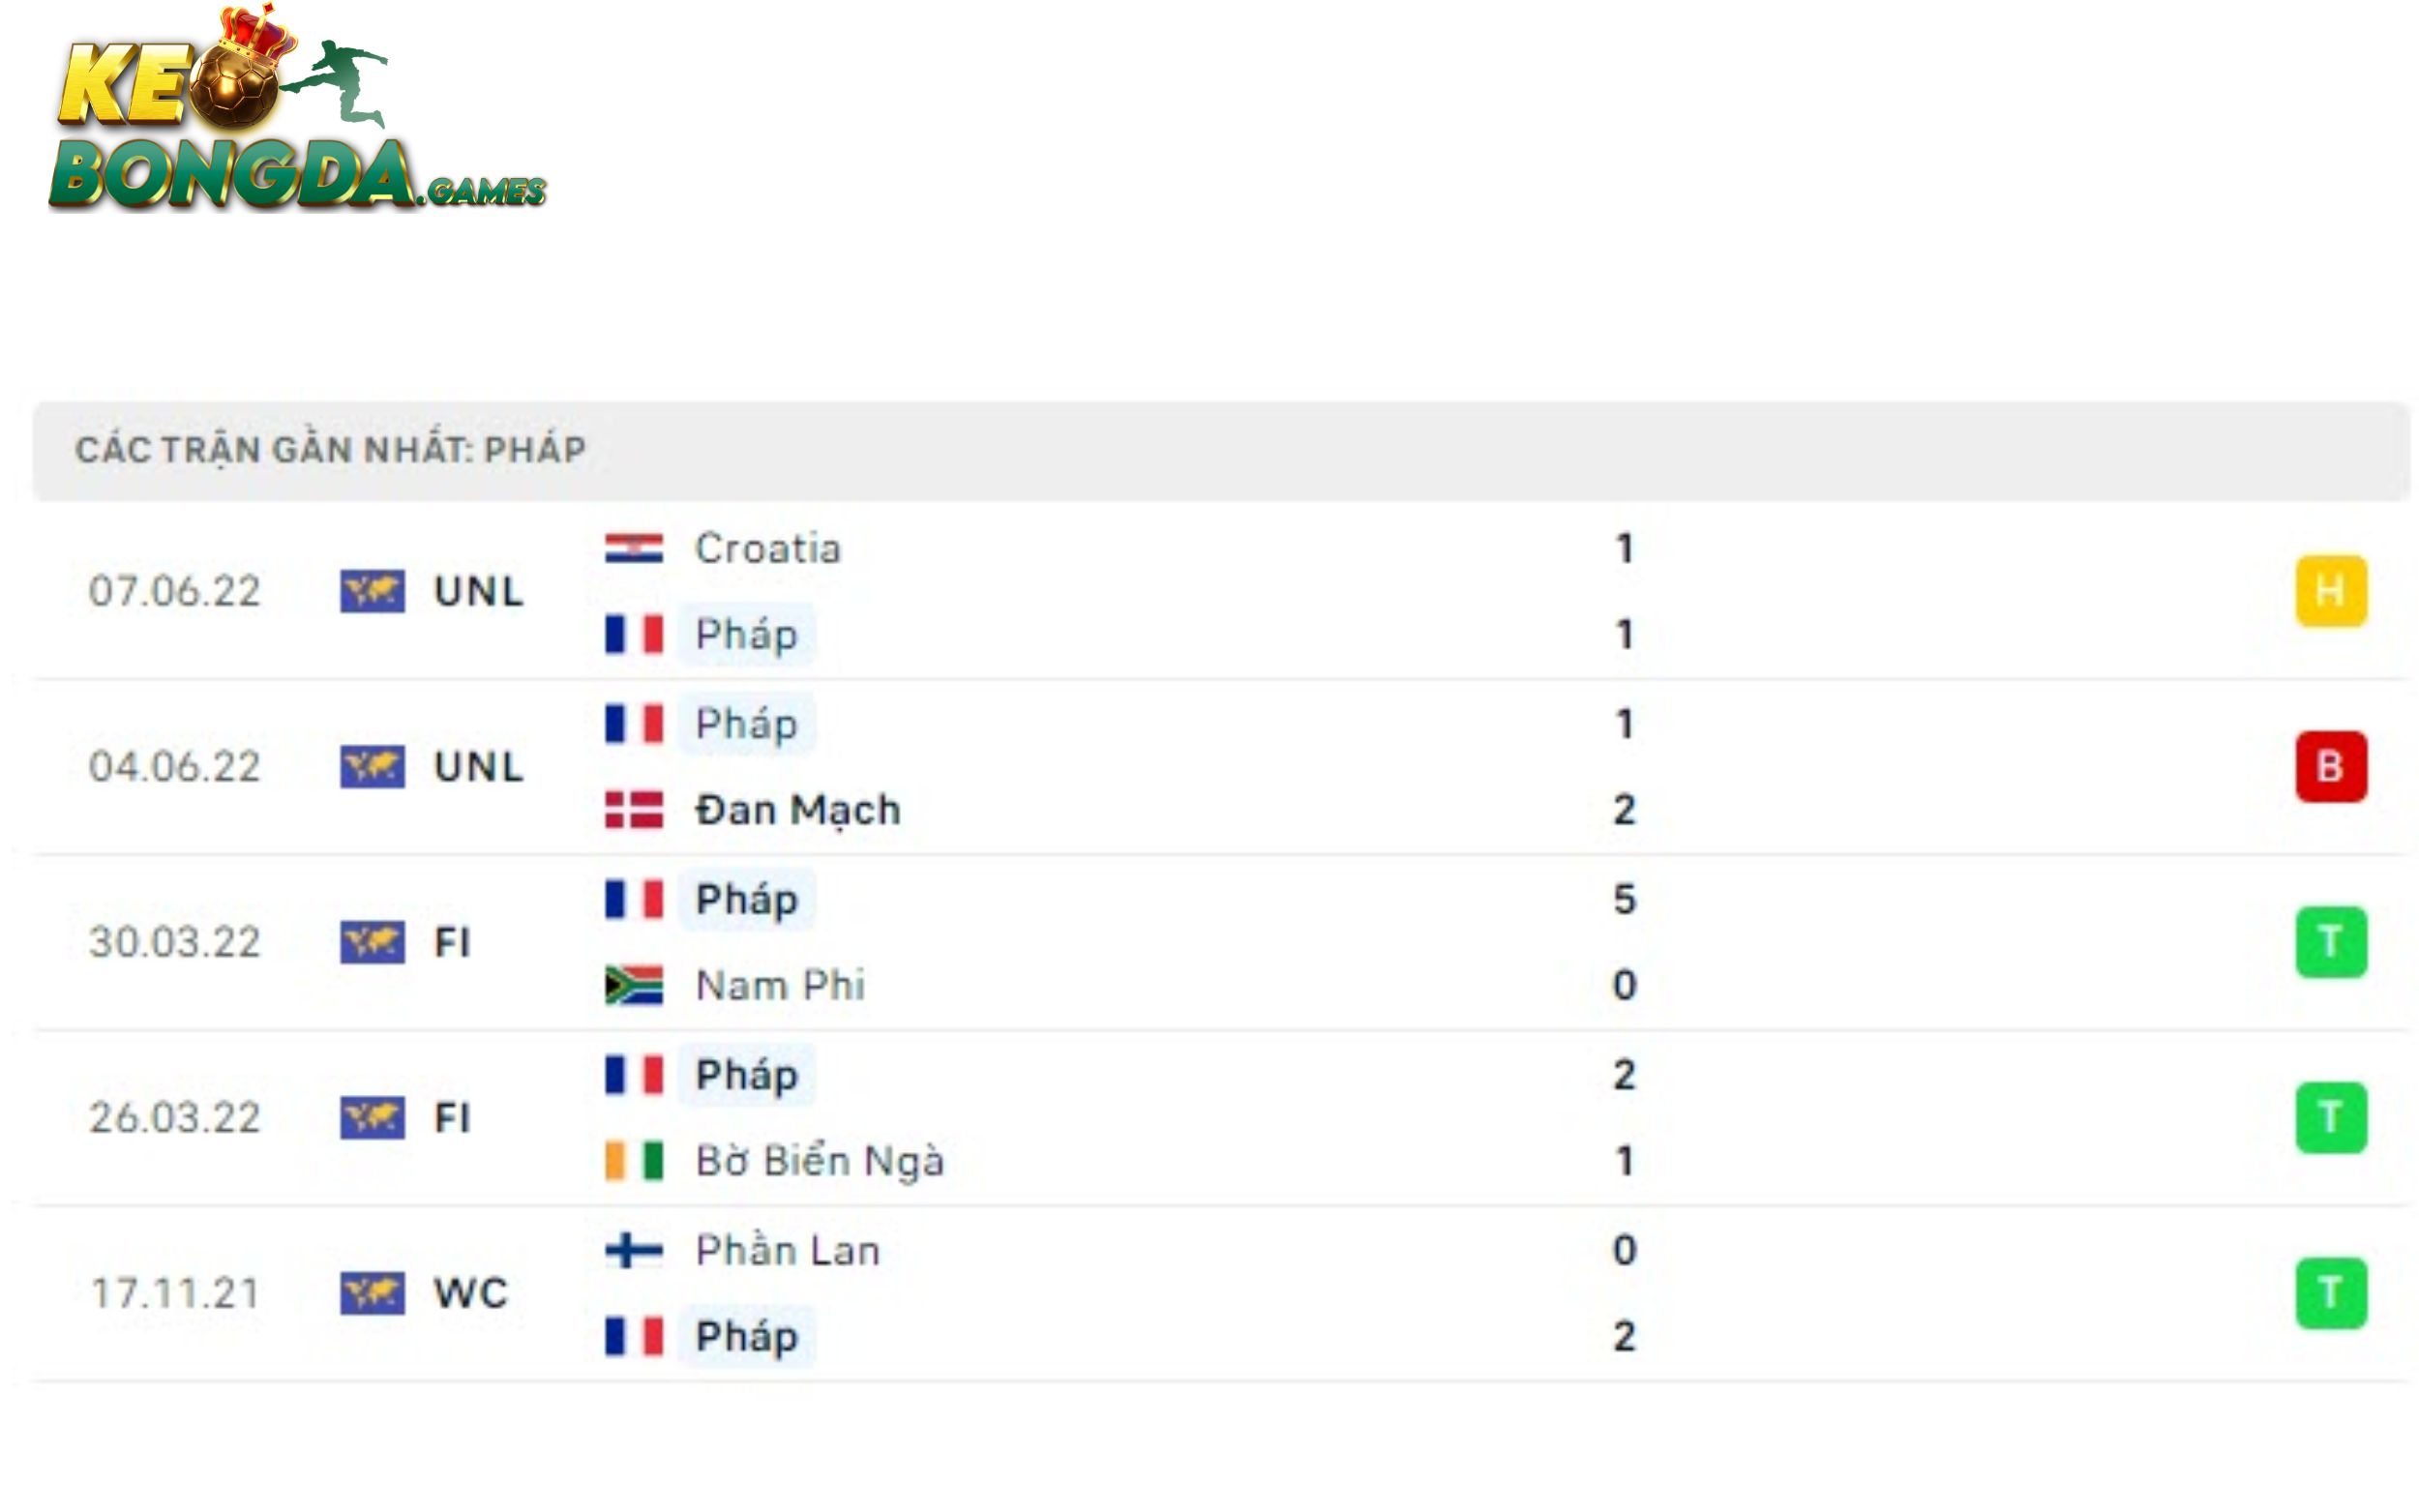This screenshot has width=2419, height=1512.
Task: Open the Croatia team link
Action: point(768,548)
